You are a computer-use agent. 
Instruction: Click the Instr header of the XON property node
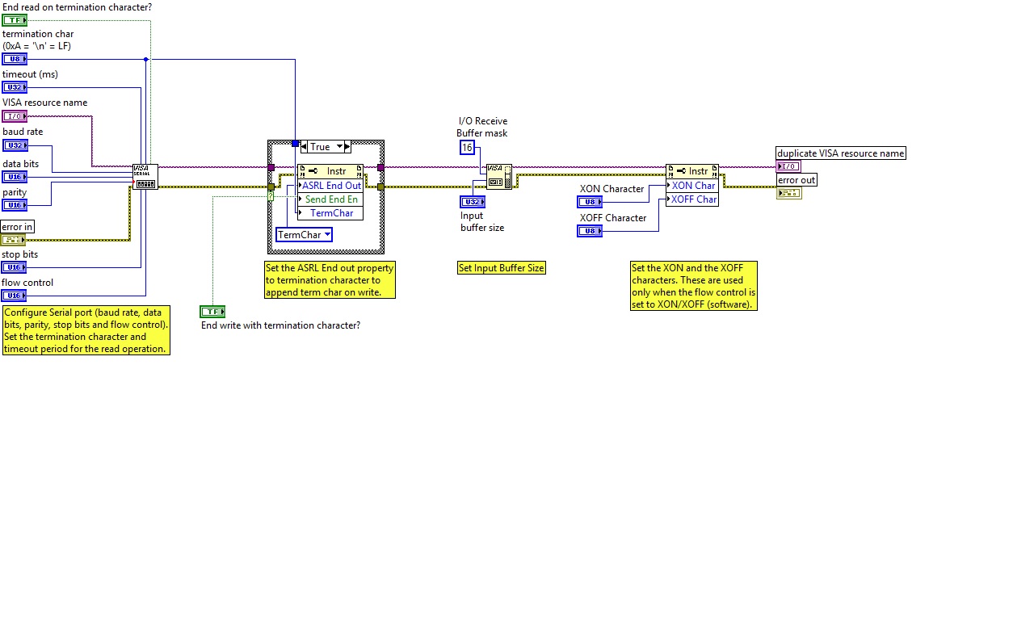(692, 171)
